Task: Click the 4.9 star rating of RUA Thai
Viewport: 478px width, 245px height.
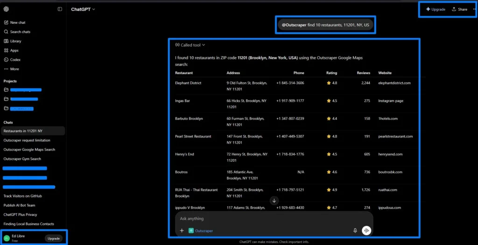Action: tap(332, 190)
